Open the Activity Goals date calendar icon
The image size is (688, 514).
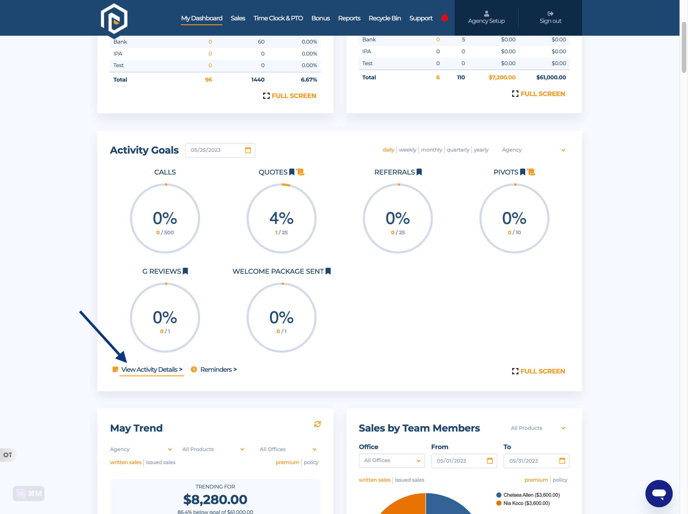(x=248, y=150)
